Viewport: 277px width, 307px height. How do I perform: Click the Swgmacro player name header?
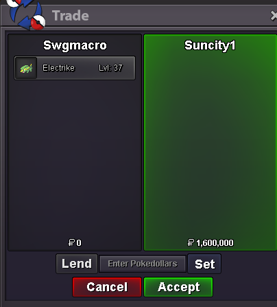click(75, 45)
